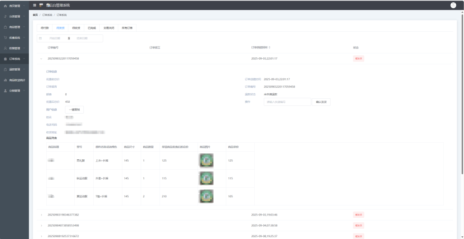Collapse expanded order 20250903220117059458 row
464x239 pixels.
coord(41,58)
